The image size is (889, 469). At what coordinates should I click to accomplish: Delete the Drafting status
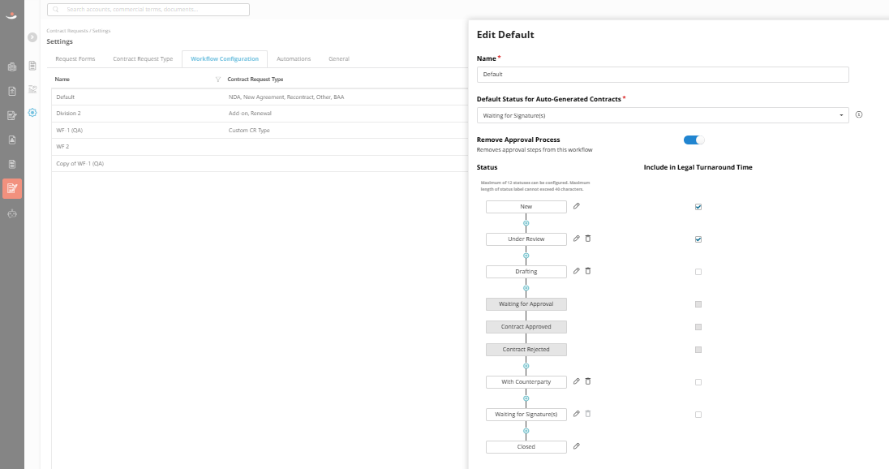(588, 270)
